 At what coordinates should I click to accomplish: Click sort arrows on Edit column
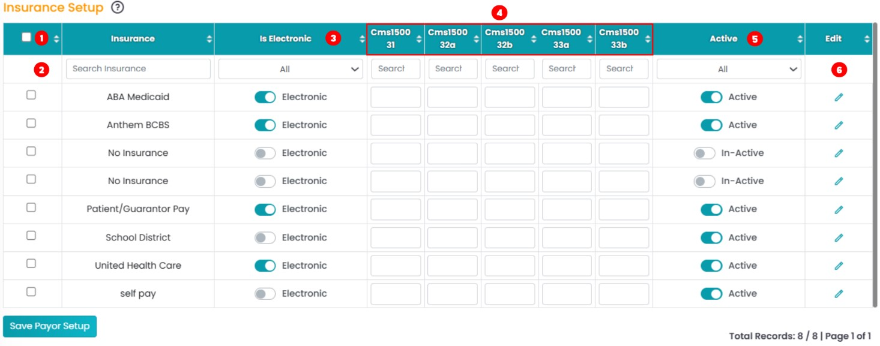click(x=867, y=39)
